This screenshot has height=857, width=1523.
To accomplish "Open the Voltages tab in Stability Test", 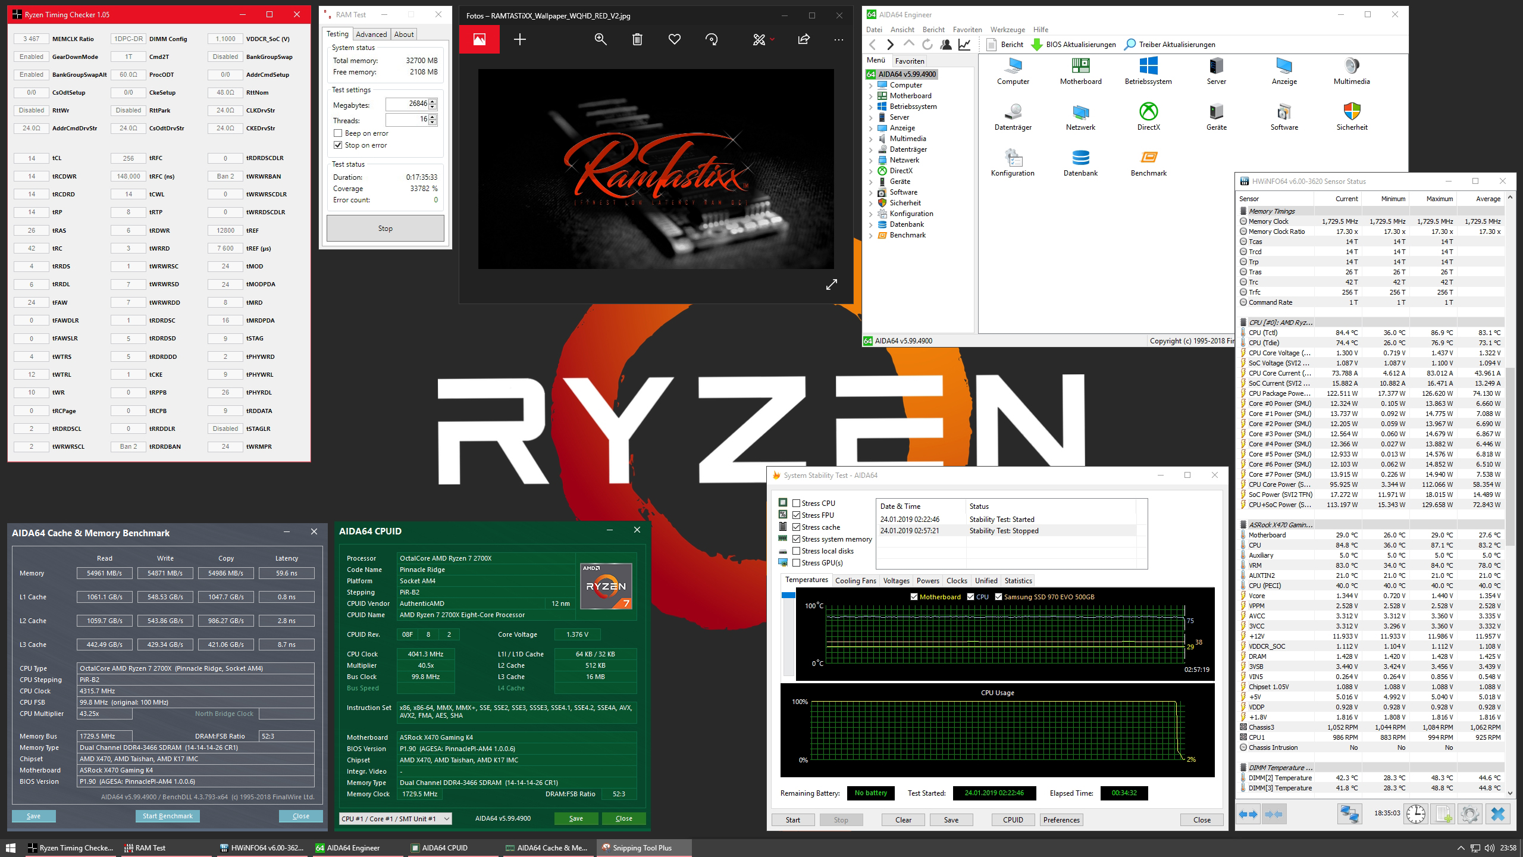I will [x=896, y=580].
